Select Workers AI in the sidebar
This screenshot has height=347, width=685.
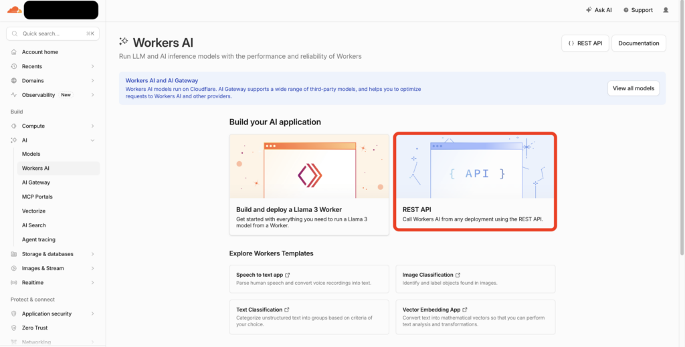click(58, 168)
